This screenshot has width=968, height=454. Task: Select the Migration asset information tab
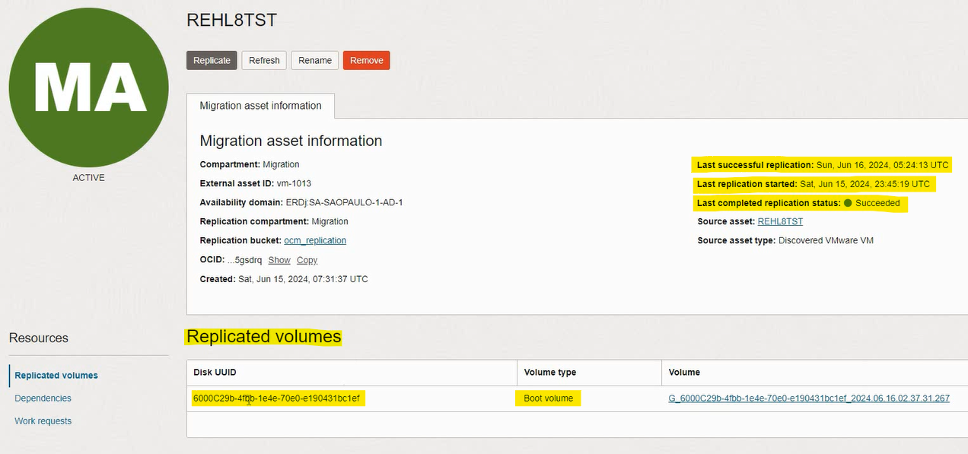pos(260,106)
